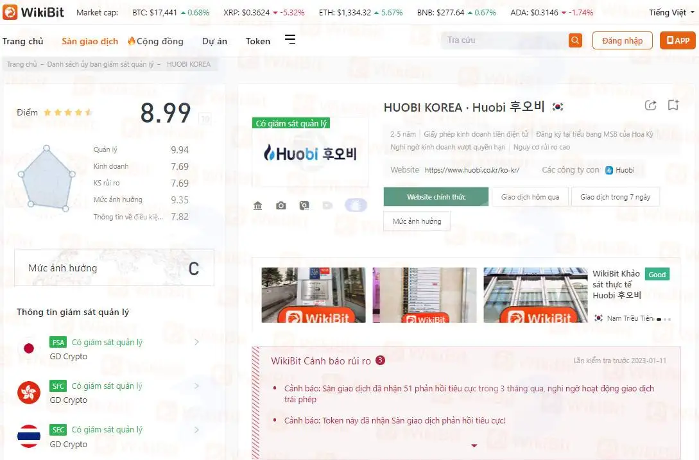Click the snapshot frame icon under logo
The height and width of the screenshot is (460, 699).
click(304, 205)
